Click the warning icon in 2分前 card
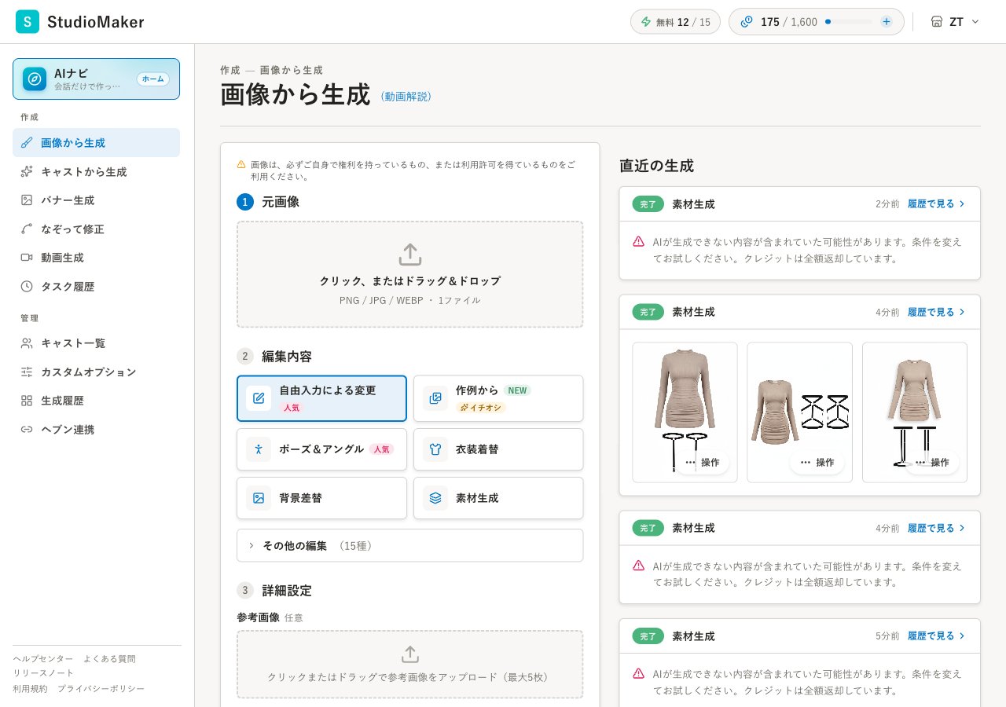This screenshot has height=707, width=1006. pos(638,242)
